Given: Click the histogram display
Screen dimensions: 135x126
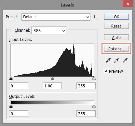Looking at the screenshot, I should [x=52, y=60].
